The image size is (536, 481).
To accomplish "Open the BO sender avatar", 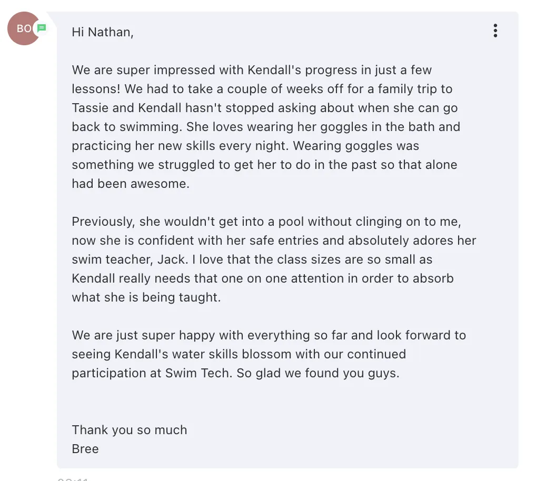I will (x=23, y=28).
